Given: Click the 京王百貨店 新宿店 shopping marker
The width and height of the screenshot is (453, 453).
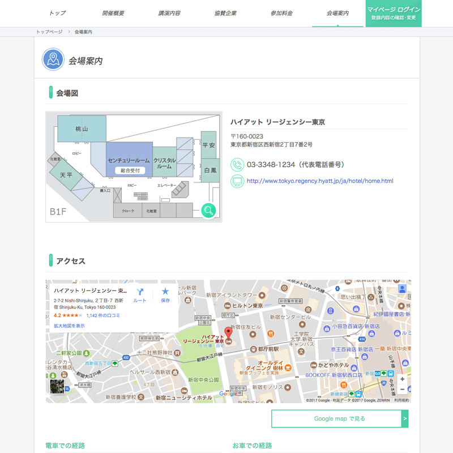Looking at the screenshot, I should [365, 357].
